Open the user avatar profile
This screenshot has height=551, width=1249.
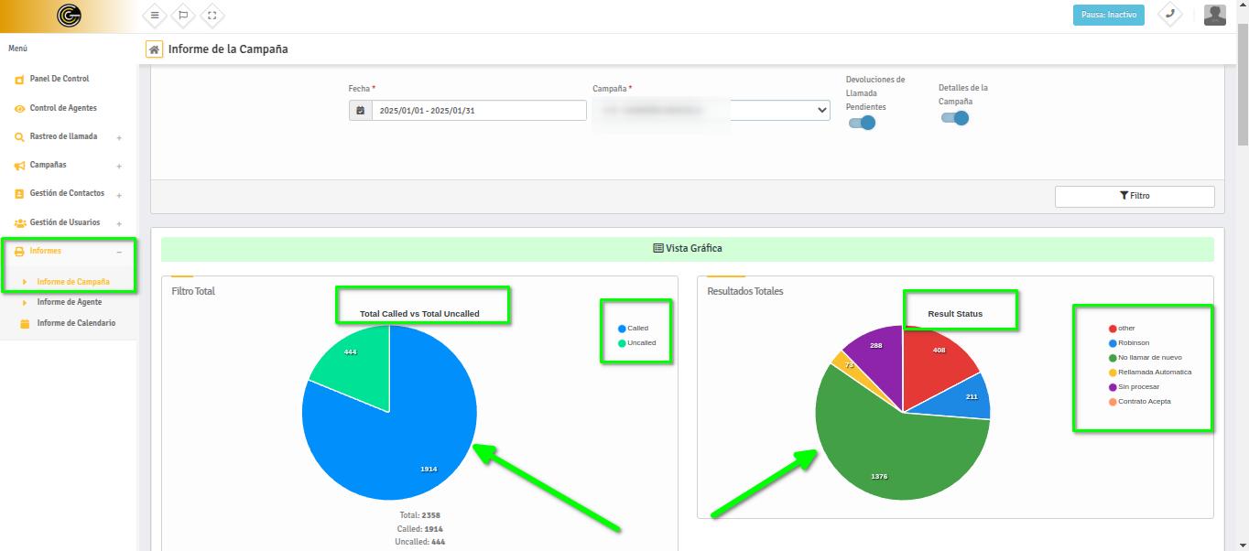[1214, 15]
